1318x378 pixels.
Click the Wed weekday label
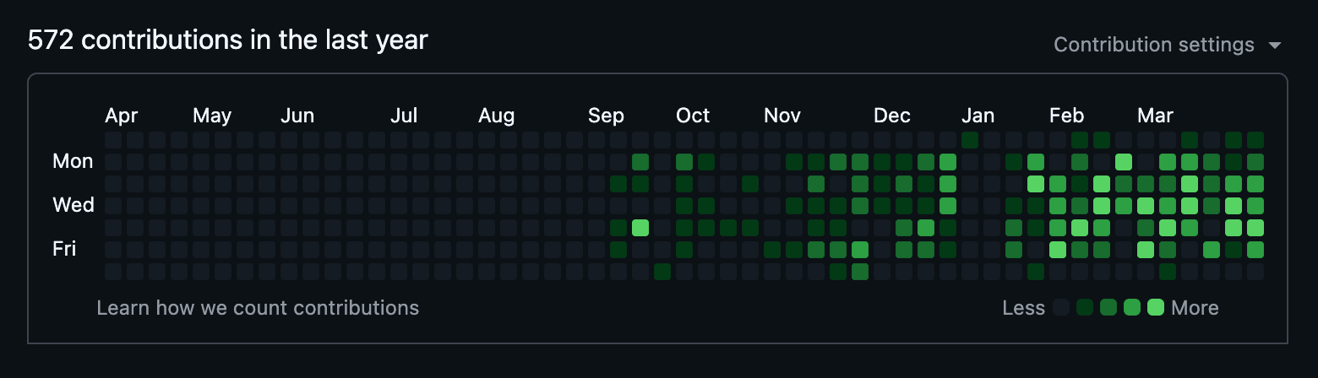coord(73,205)
